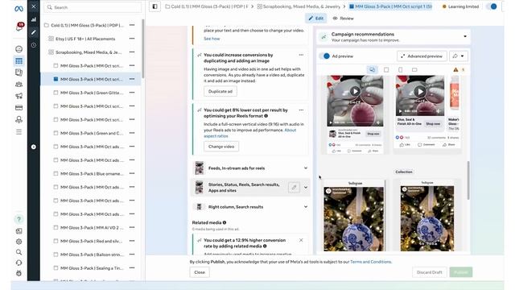This screenshot has width=515, height=290.
Task: Select the square feed preview format icon
Action: (x=386, y=70)
